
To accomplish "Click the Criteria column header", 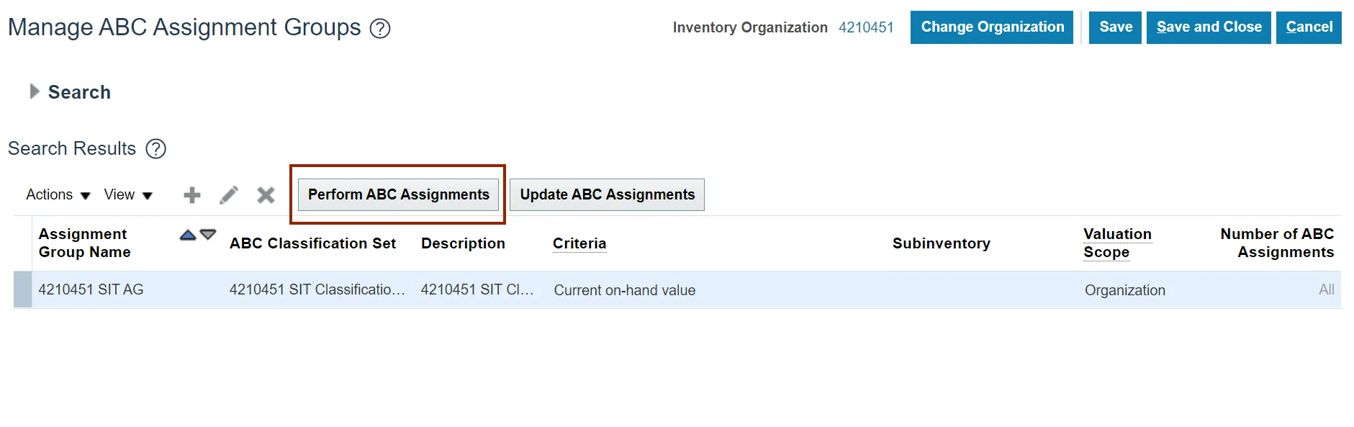I will pyautogui.click(x=579, y=243).
